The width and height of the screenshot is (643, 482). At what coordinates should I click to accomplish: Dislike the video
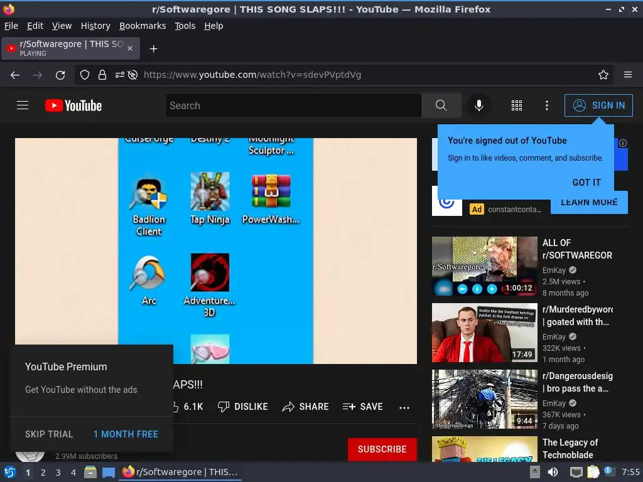pos(243,407)
